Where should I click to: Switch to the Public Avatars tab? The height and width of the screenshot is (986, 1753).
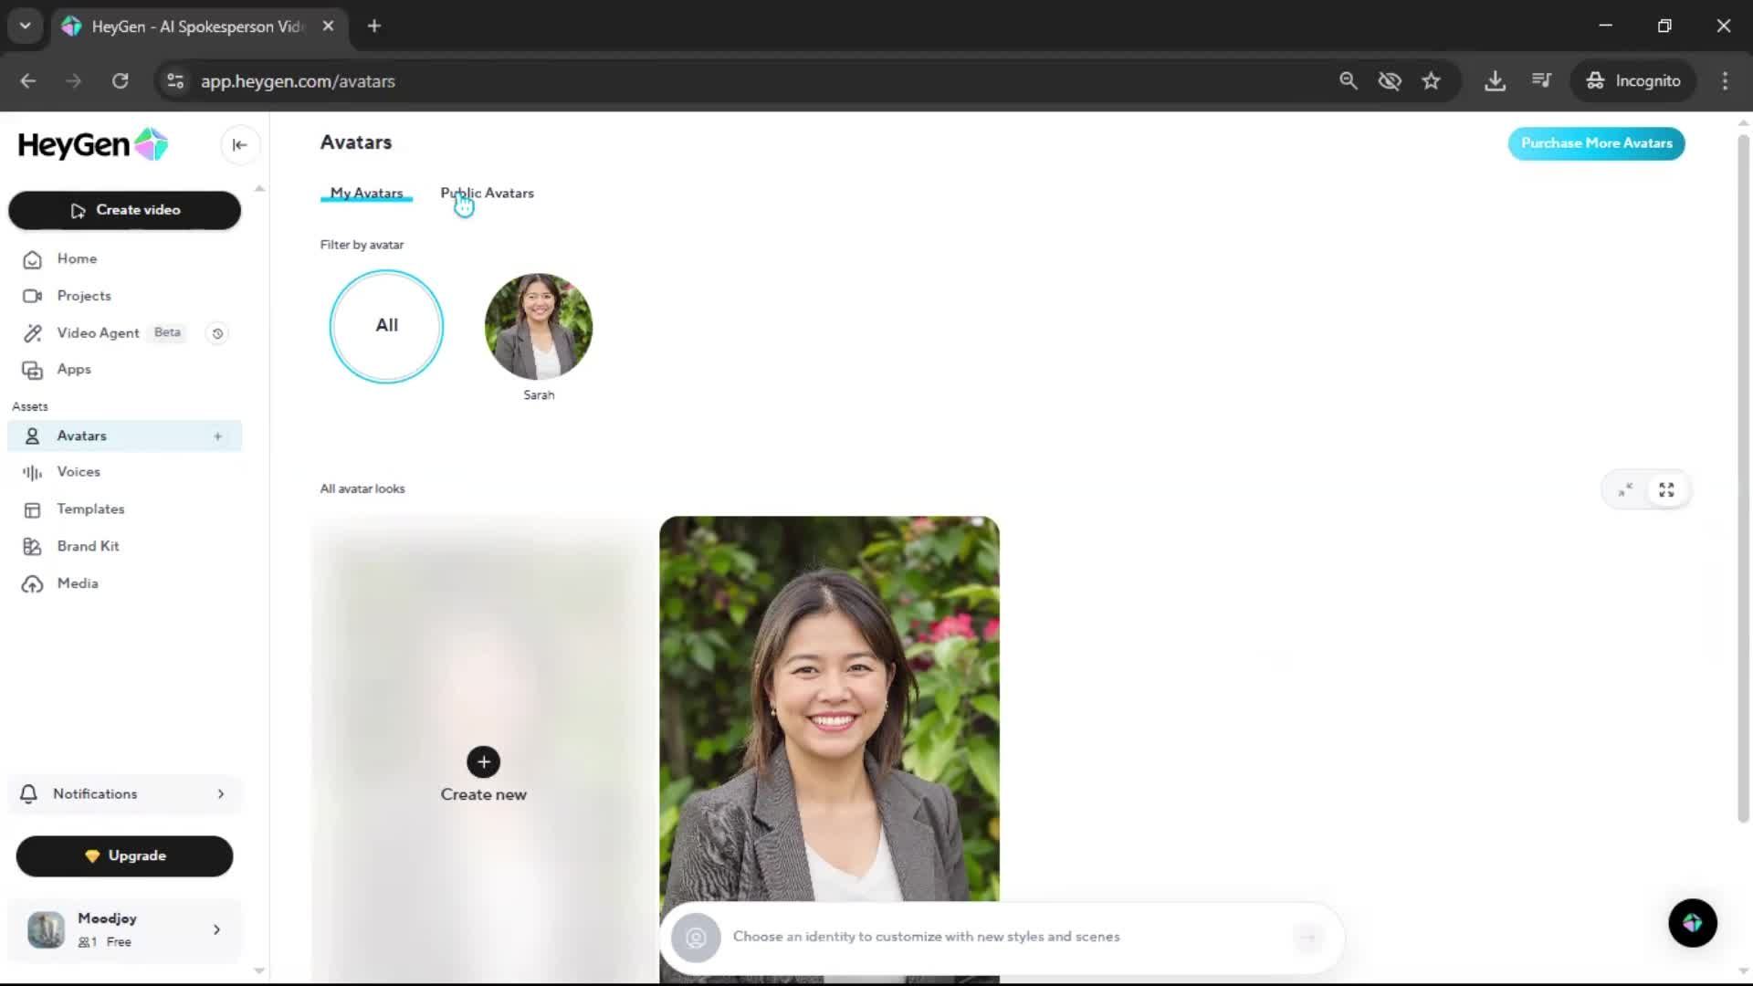pos(487,194)
